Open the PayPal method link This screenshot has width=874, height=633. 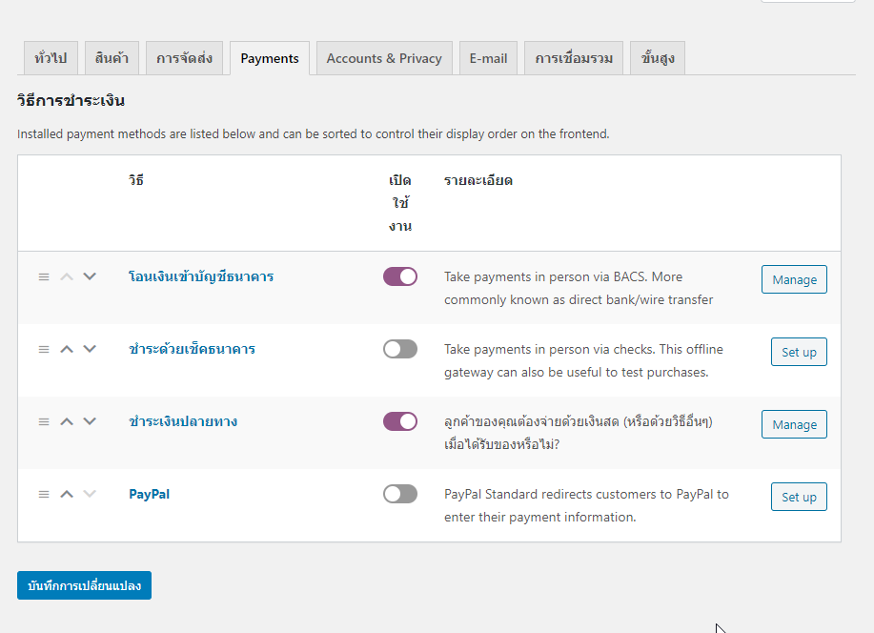click(x=150, y=494)
